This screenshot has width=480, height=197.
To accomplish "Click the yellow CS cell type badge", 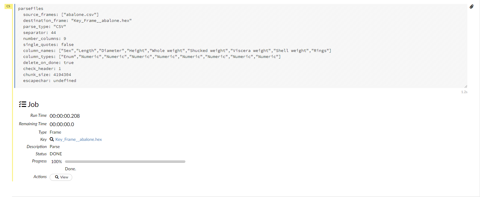I will 8,6.
